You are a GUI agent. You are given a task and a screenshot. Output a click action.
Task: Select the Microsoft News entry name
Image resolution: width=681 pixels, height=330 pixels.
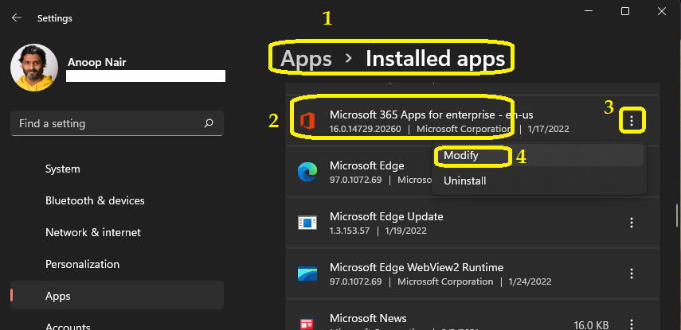pyautogui.click(x=368, y=318)
